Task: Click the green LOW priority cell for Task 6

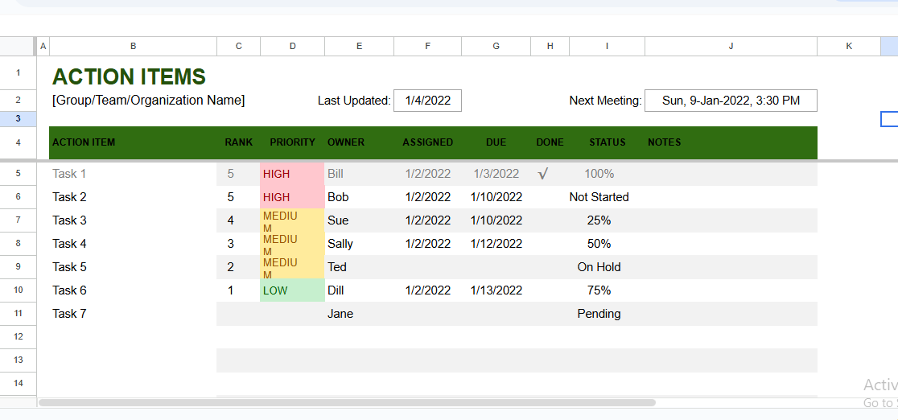Action: [x=292, y=290]
